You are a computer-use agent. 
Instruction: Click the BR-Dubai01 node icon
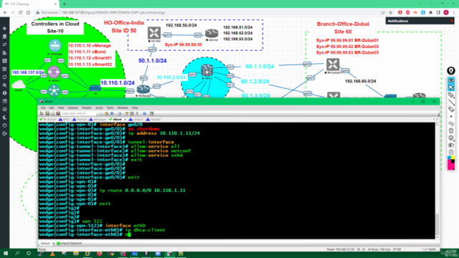333,64
